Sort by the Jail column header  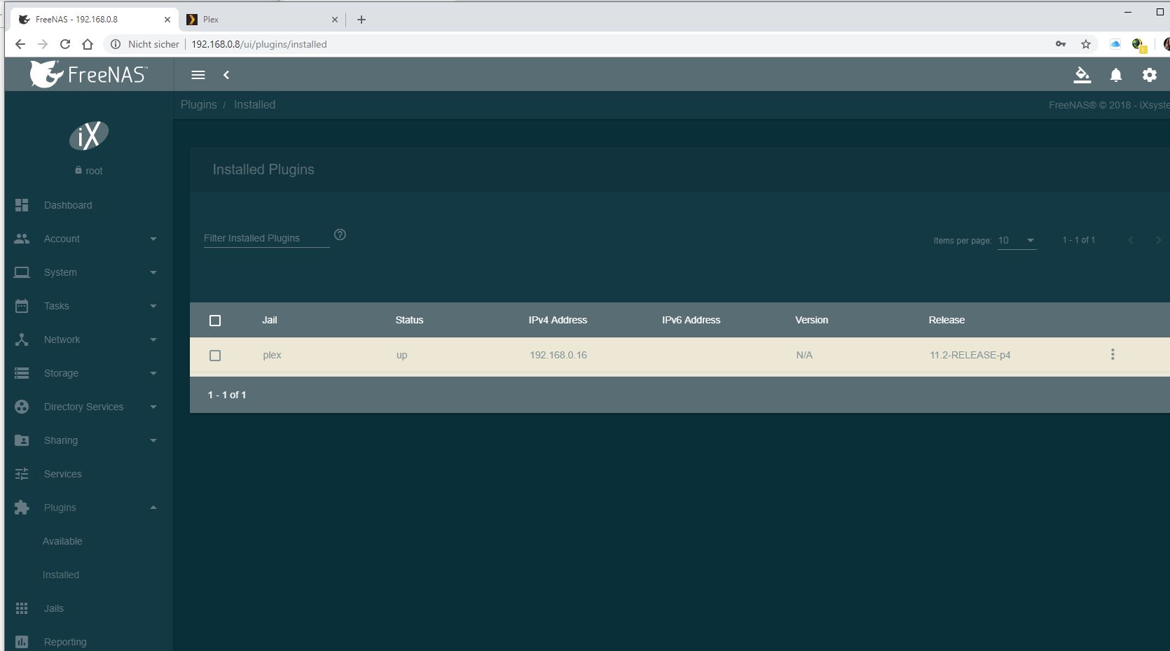270,320
